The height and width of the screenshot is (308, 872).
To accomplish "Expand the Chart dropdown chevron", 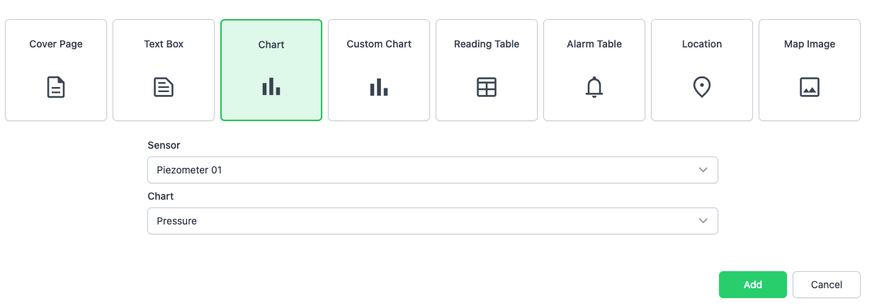I will coord(703,221).
